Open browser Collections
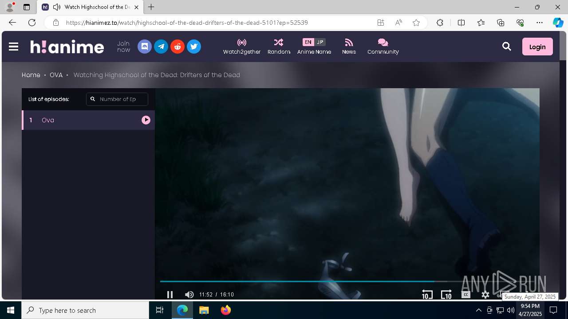 pyautogui.click(x=501, y=23)
